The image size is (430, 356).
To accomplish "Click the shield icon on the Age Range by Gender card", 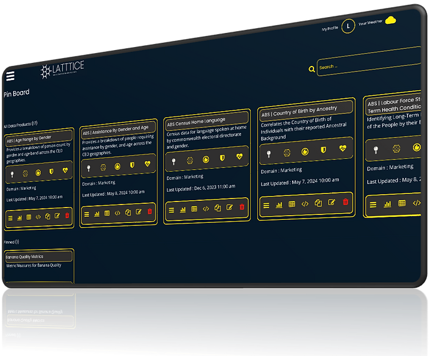I will point(51,171).
